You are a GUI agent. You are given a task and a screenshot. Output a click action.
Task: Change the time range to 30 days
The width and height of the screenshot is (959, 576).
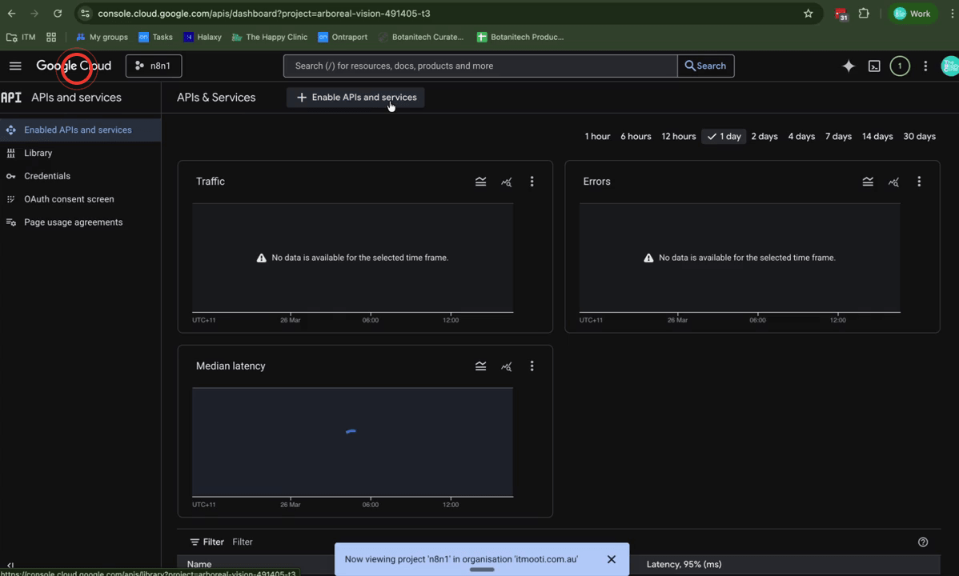click(x=919, y=136)
